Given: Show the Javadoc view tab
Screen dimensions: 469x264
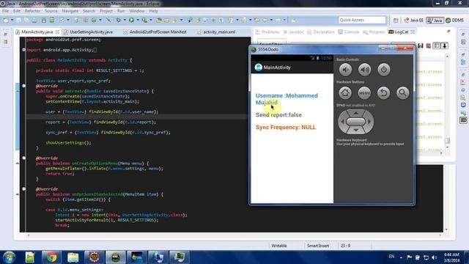Looking at the screenshot, I should pyautogui.click(x=293, y=32).
